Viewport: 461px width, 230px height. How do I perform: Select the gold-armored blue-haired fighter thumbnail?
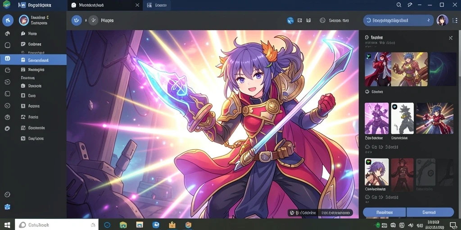pyautogui.click(x=409, y=69)
